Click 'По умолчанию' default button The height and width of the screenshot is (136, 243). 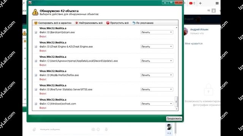(x=143, y=23)
